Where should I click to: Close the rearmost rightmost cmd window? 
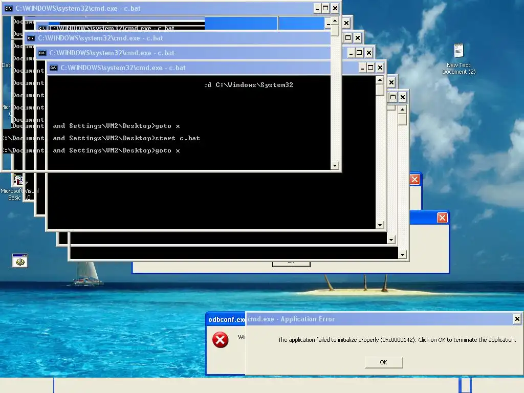pyautogui.click(x=403, y=97)
